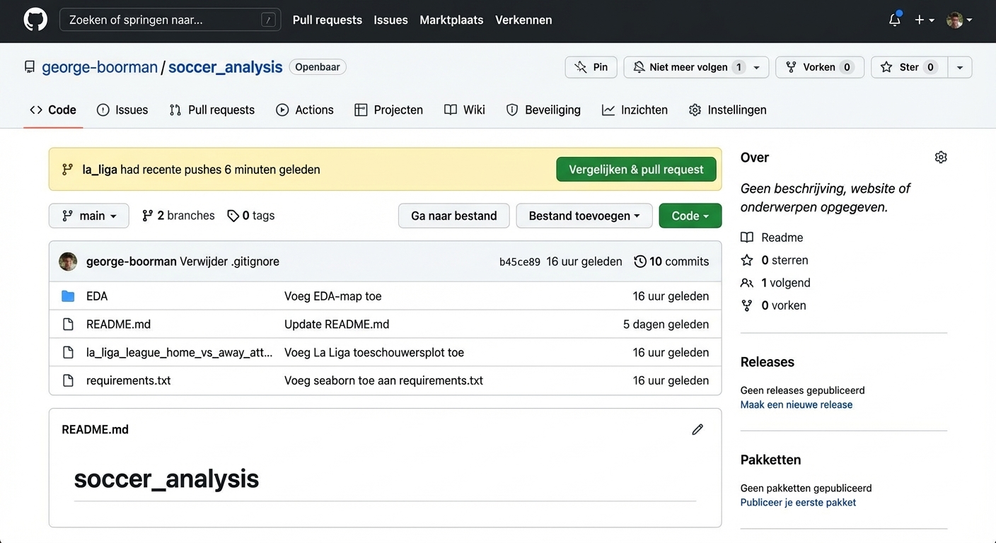Open the GitHub home logo
This screenshot has width=996, height=543.
click(x=35, y=19)
